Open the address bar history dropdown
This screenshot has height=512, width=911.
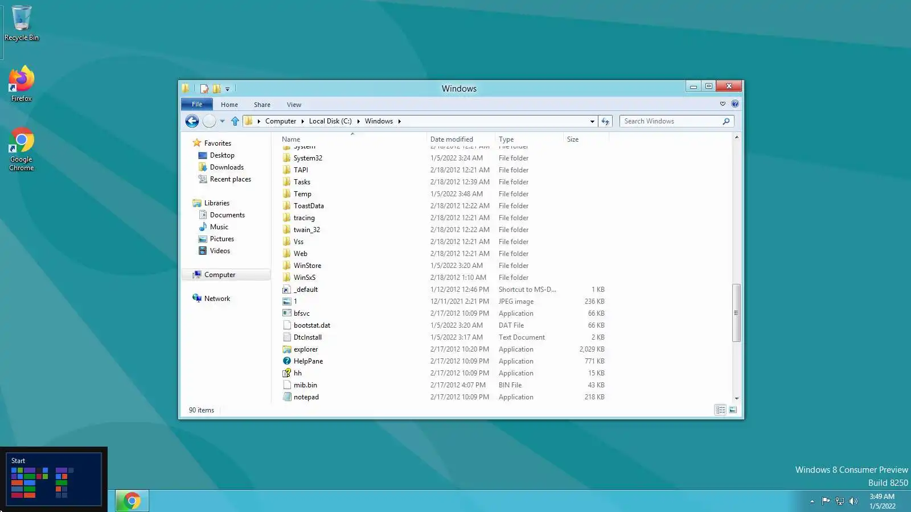(x=592, y=121)
